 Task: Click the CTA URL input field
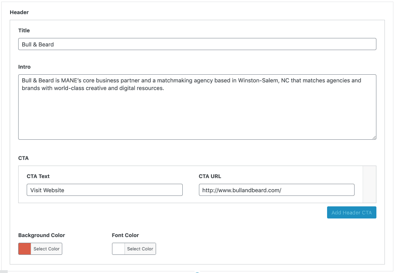pyautogui.click(x=277, y=190)
